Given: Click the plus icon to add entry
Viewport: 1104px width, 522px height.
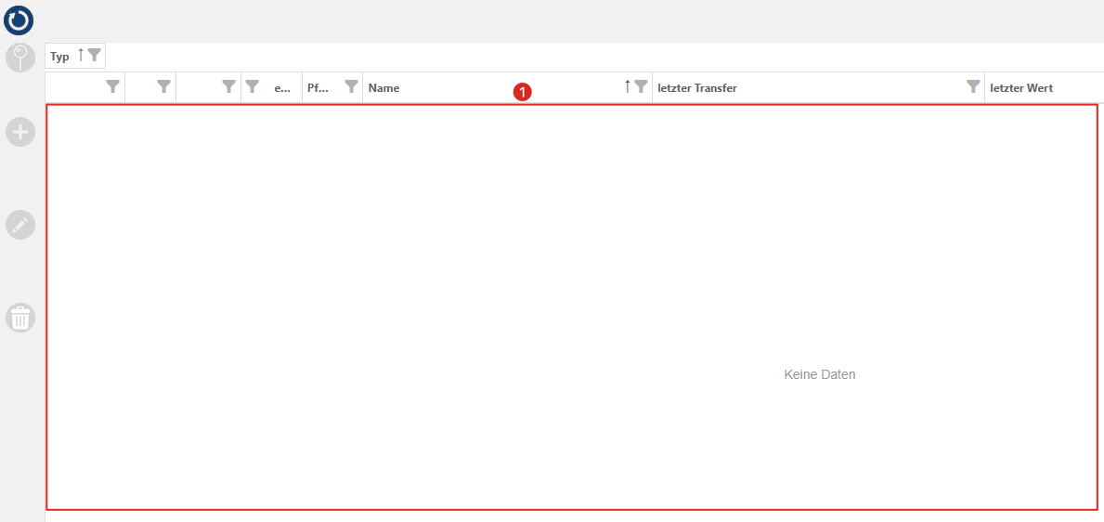Looking at the screenshot, I should pyautogui.click(x=20, y=132).
